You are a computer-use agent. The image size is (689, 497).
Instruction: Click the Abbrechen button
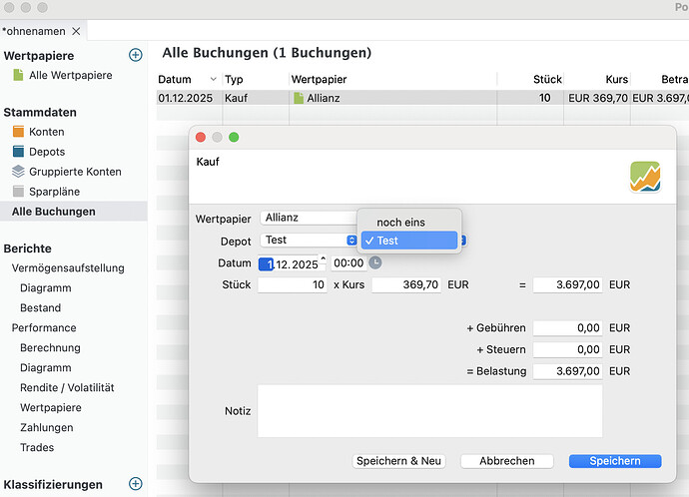pyautogui.click(x=507, y=461)
